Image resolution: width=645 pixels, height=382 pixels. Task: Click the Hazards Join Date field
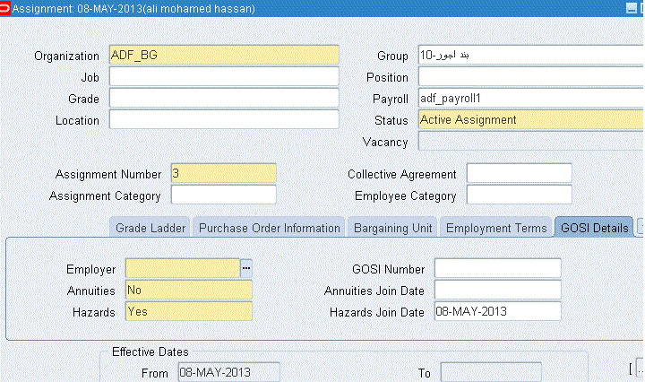click(x=497, y=311)
